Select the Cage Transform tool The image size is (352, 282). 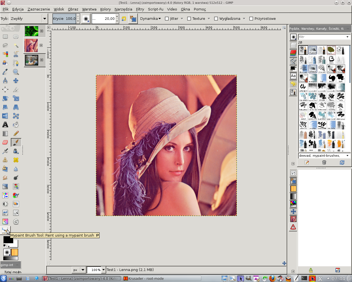pos(16,116)
